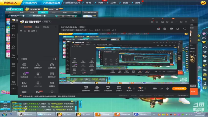Open 房管助手 tool icon
This screenshot has height=117, width=208.
coord(38,66)
